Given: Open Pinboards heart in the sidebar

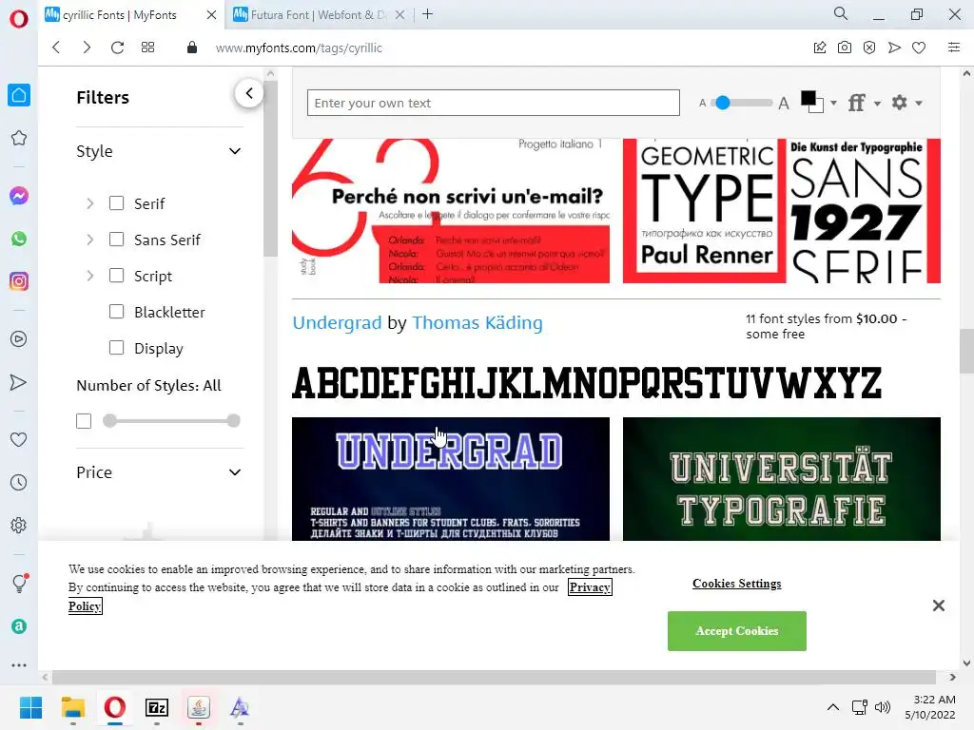Looking at the screenshot, I should point(19,439).
